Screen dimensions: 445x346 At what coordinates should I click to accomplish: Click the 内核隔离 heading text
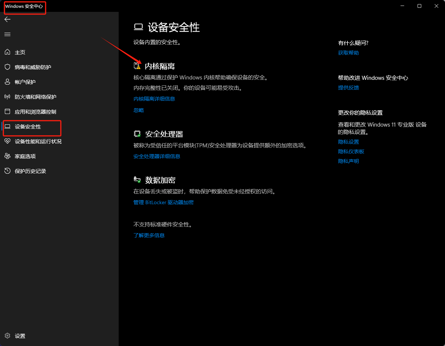160,66
